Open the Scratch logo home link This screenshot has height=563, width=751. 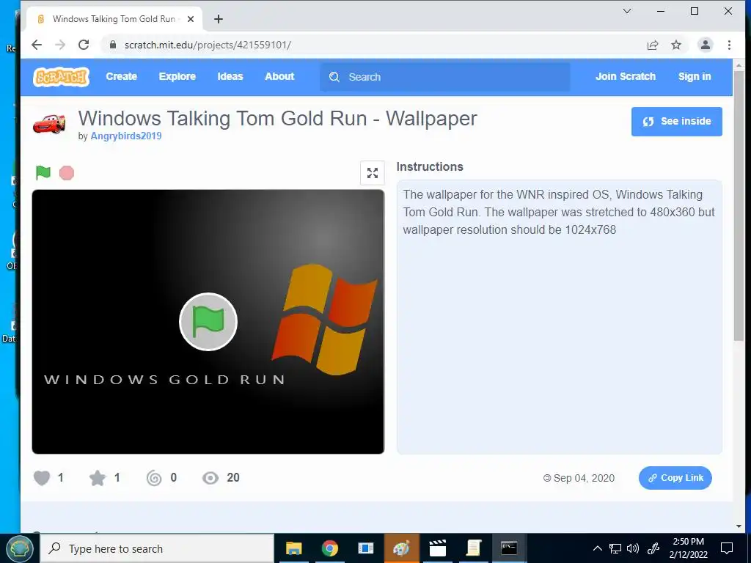pyautogui.click(x=62, y=76)
